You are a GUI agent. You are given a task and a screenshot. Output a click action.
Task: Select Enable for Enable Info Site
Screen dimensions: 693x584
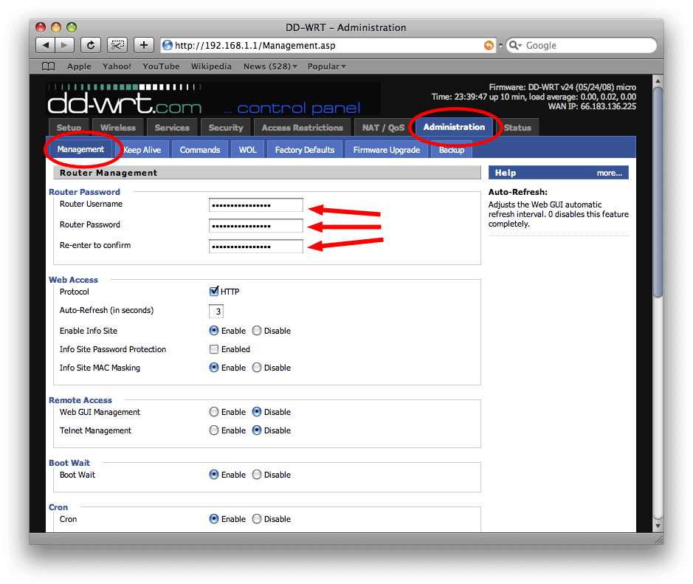click(214, 331)
